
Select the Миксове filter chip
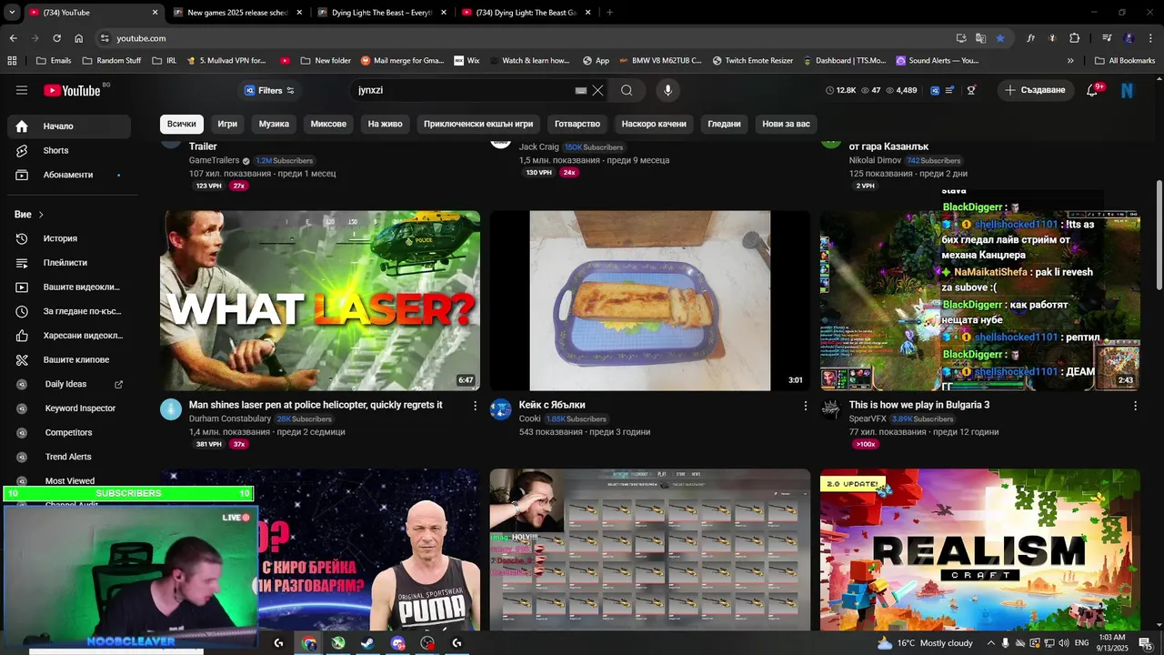click(x=328, y=124)
